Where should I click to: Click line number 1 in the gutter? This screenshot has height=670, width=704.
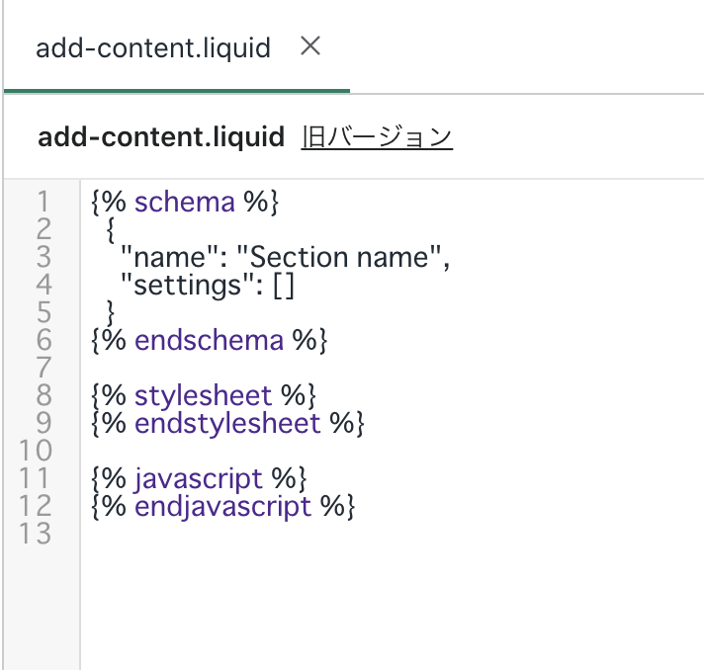pos(43,203)
